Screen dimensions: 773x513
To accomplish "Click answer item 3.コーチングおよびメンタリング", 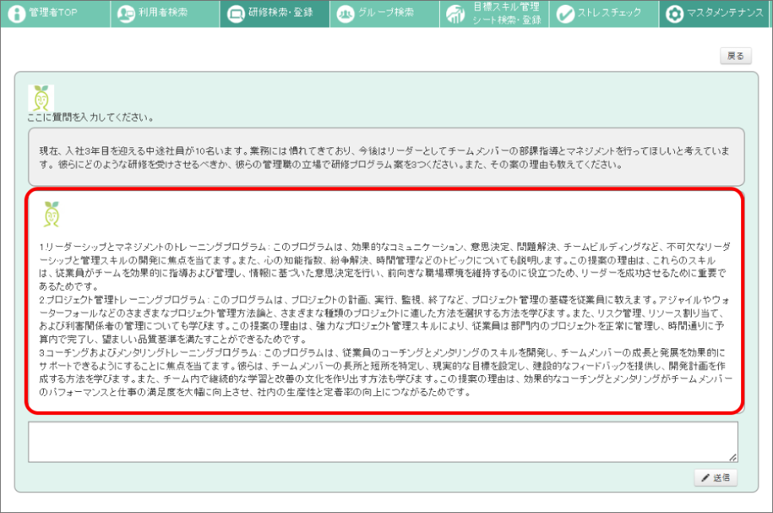I will (386, 372).
